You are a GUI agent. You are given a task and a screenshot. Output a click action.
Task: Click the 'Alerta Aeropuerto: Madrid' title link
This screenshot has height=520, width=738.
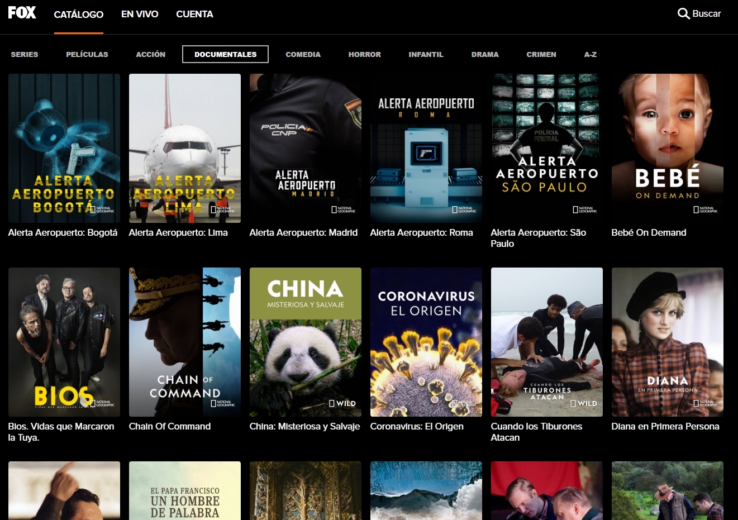(x=303, y=233)
